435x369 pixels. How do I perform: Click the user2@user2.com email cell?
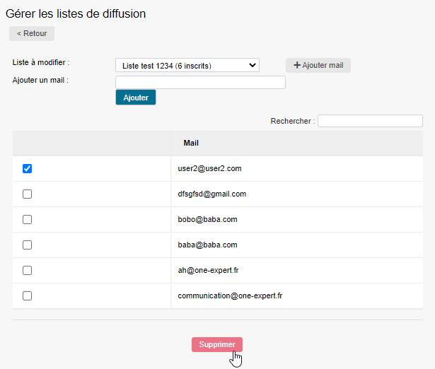pyautogui.click(x=210, y=169)
